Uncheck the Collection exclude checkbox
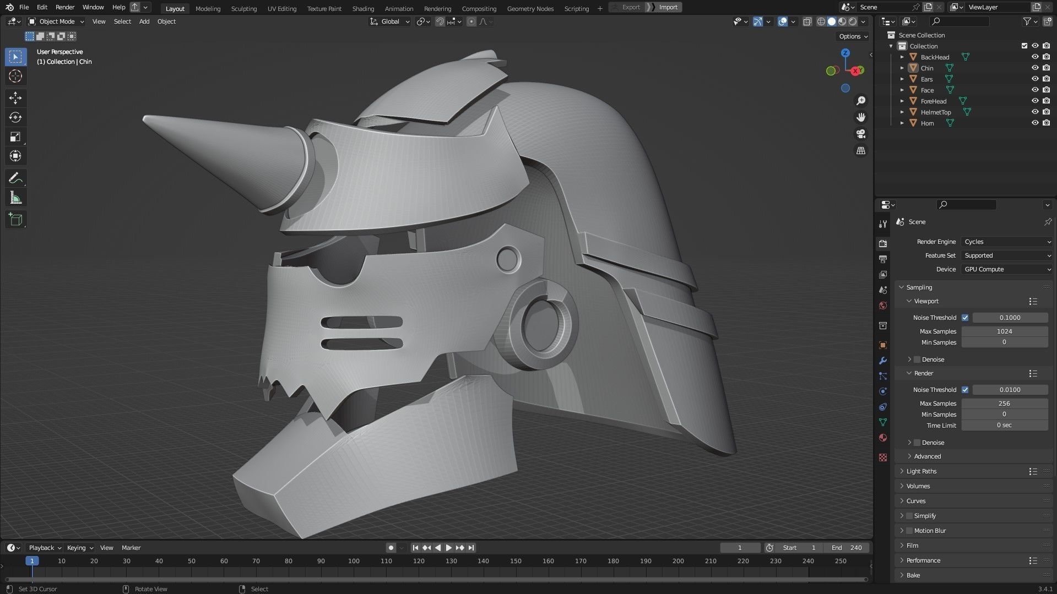This screenshot has height=594, width=1057. [x=1025, y=46]
